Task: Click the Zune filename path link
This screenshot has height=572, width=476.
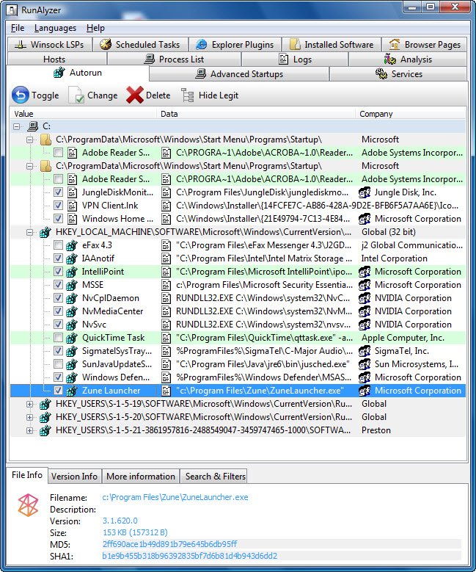Action: (x=175, y=497)
